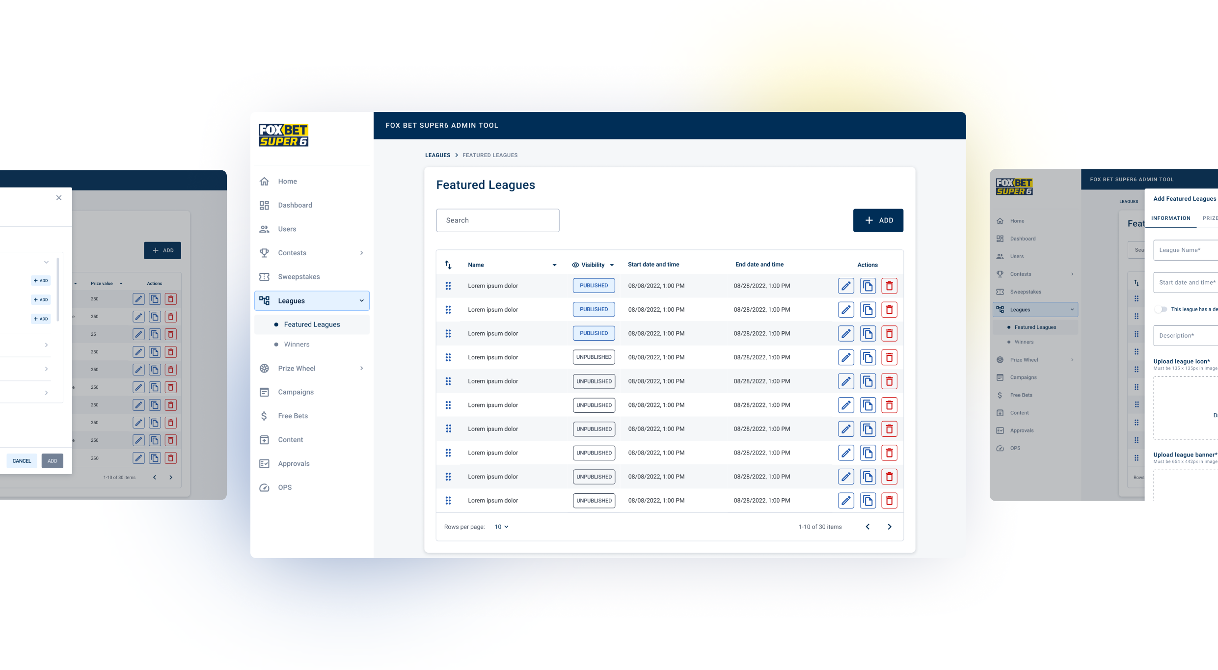
Task: Switch to INFORMATION tab in right window
Action: click(x=1170, y=218)
